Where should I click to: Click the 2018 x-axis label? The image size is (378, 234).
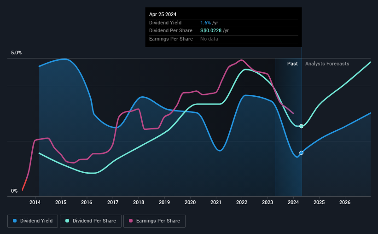coord(139,202)
